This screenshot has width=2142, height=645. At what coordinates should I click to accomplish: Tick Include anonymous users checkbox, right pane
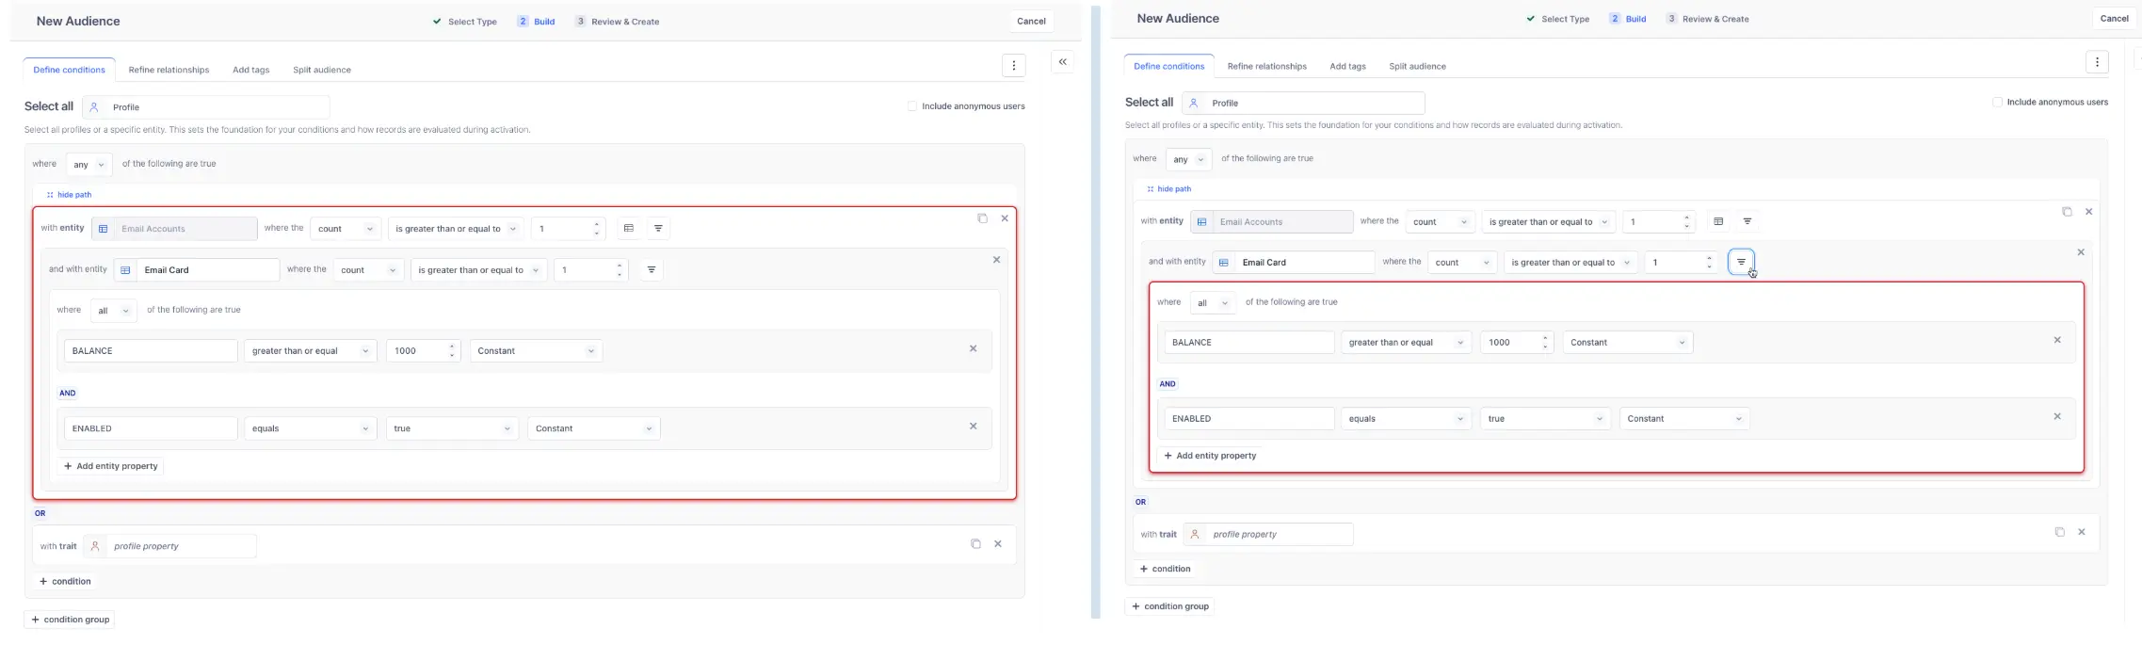(1997, 102)
